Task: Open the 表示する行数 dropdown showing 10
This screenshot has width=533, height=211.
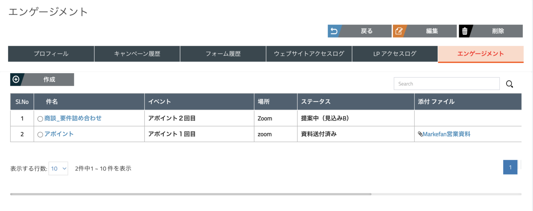Action: tap(58, 168)
